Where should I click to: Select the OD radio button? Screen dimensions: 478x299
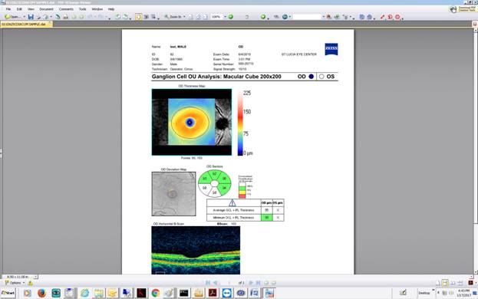312,77
